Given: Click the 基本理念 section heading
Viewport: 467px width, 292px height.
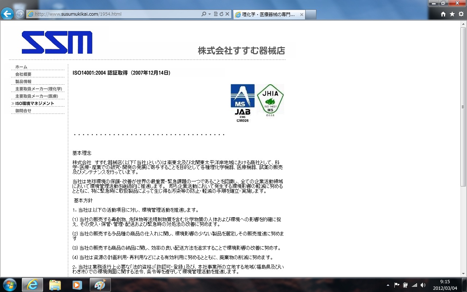Looking at the screenshot, I should [82, 153].
